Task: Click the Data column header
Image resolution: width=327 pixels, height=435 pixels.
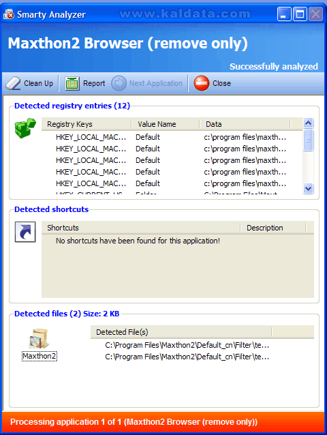Action: click(x=245, y=124)
